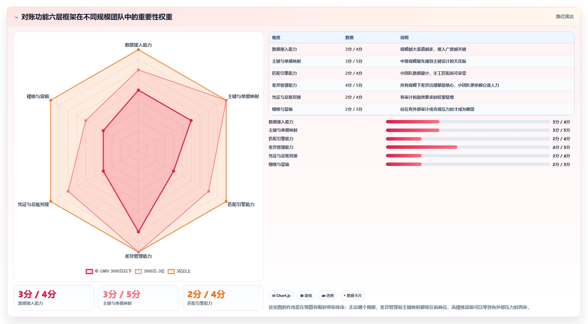Image resolution: width=588 pixels, height=324 pixels.
Task: Click the 表格 tag
Action: pyautogui.click(x=306, y=296)
